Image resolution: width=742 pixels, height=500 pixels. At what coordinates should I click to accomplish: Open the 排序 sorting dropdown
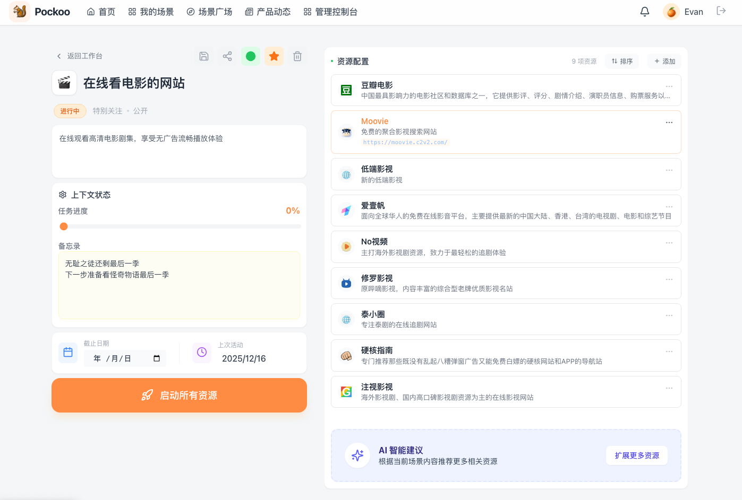[x=621, y=61]
